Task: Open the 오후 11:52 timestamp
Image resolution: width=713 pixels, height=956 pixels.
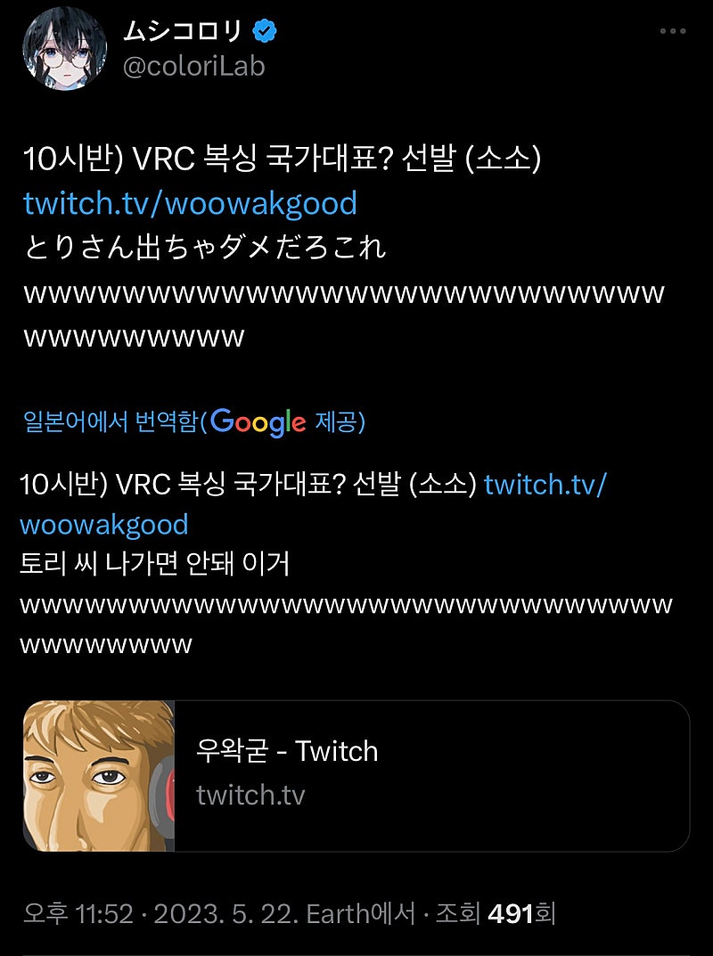Action: 78,914
